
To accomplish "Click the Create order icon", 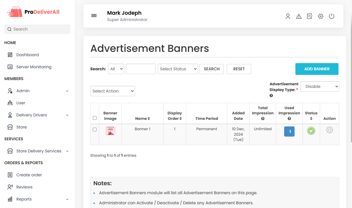I will coord(10,175).
